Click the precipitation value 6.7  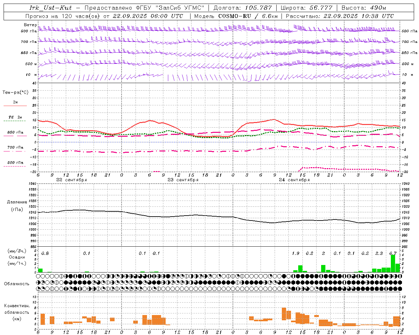click(393, 253)
